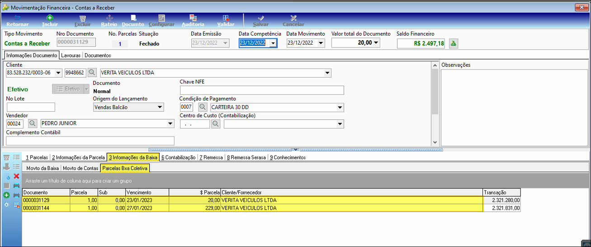
Task: Open the 9 Conhecimentos tab
Action: pyautogui.click(x=288, y=157)
